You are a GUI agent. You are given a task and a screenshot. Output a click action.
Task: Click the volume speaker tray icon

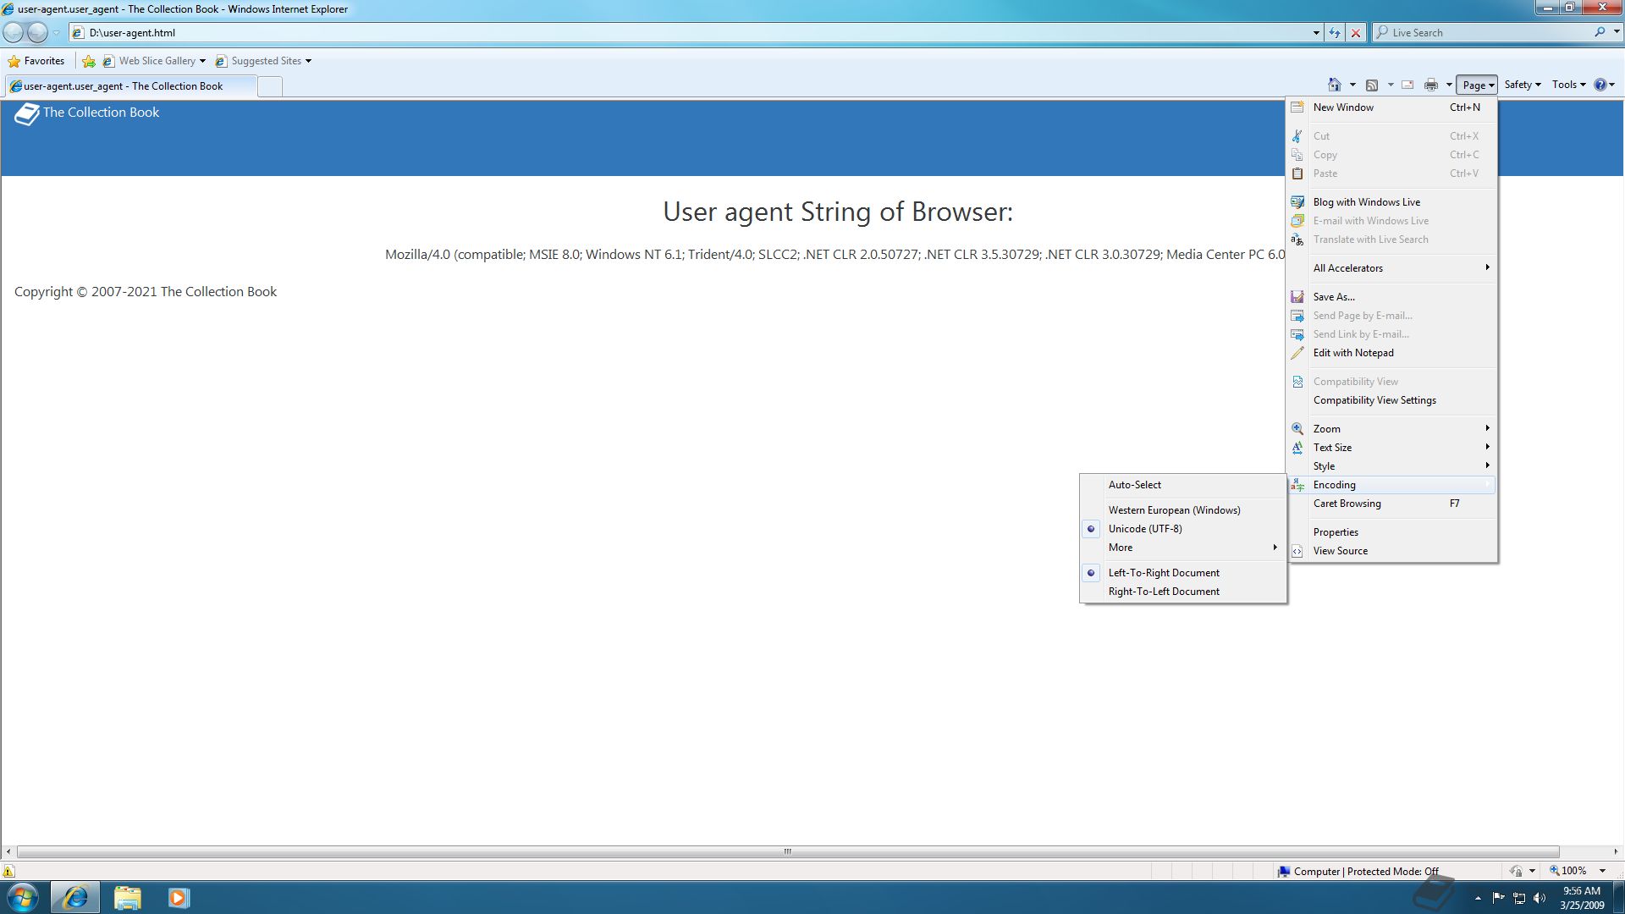click(x=1540, y=898)
